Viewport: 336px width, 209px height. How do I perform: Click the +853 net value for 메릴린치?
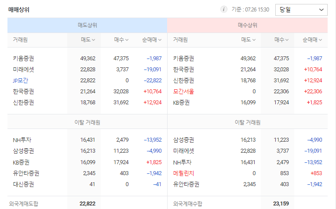(x=316, y=173)
